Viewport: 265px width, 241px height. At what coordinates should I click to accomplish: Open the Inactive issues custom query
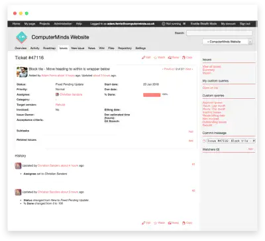212,112
